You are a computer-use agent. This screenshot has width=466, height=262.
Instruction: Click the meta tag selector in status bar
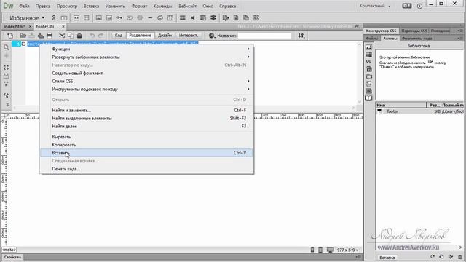tap(9, 250)
